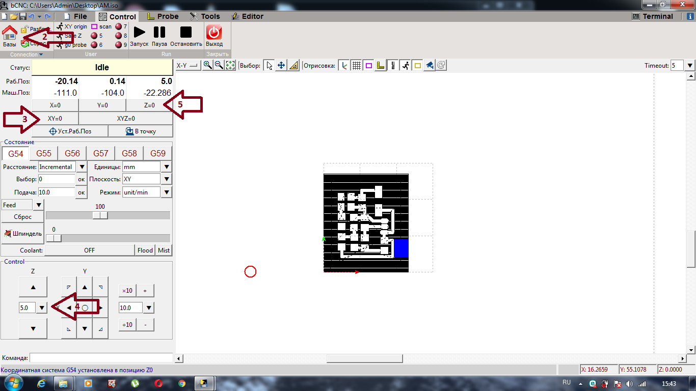The image size is (696, 391).
Task: Click the Уст.Раб.Поз button
Action: pos(70,131)
